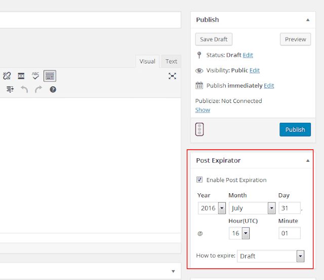Image resolution: width=324 pixels, height=280 pixels.
Task: Edit the Draft status link
Action: pyautogui.click(x=248, y=55)
